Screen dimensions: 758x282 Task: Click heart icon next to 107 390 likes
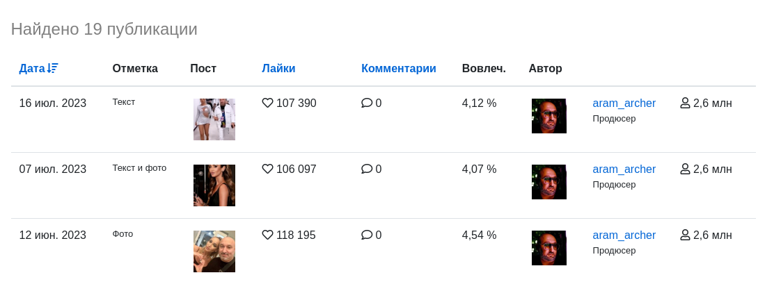click(267, 103)
